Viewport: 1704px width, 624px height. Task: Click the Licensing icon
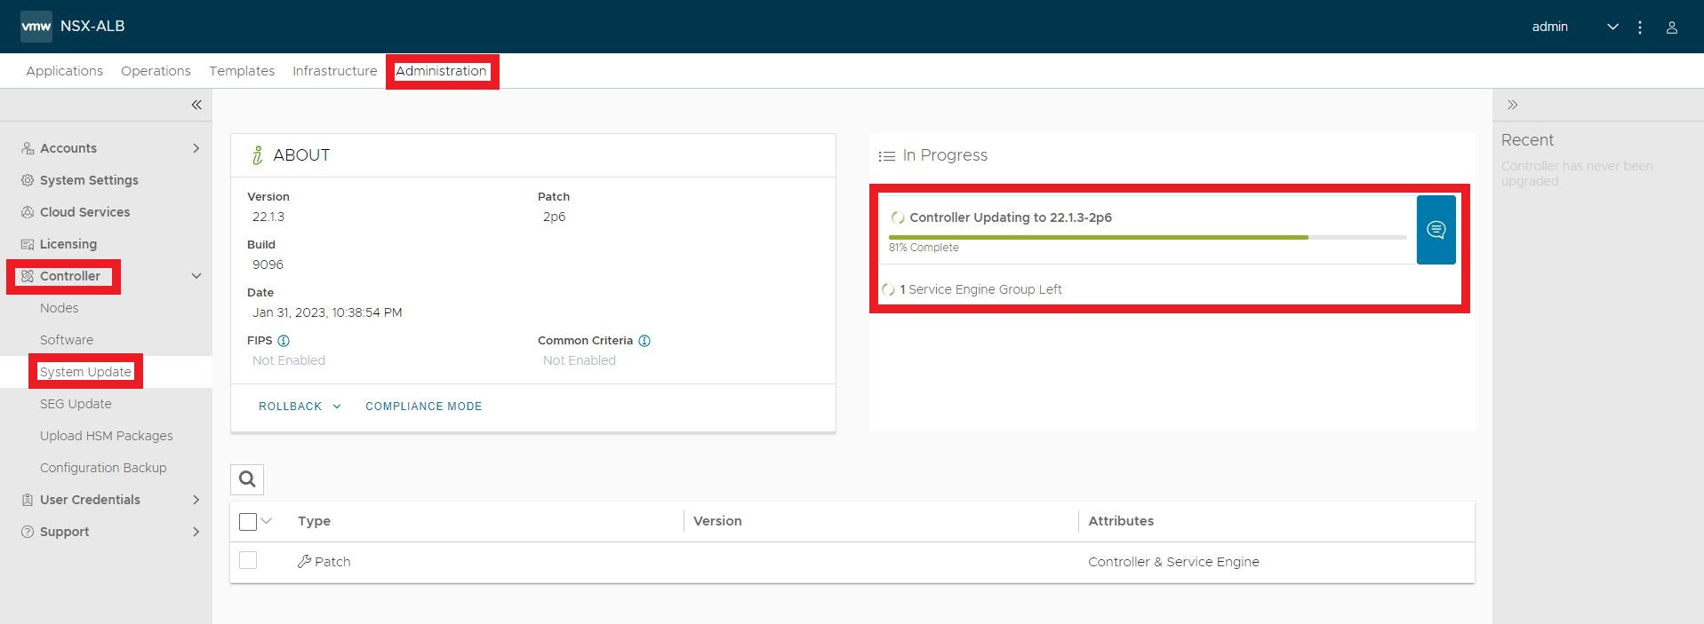28,244
